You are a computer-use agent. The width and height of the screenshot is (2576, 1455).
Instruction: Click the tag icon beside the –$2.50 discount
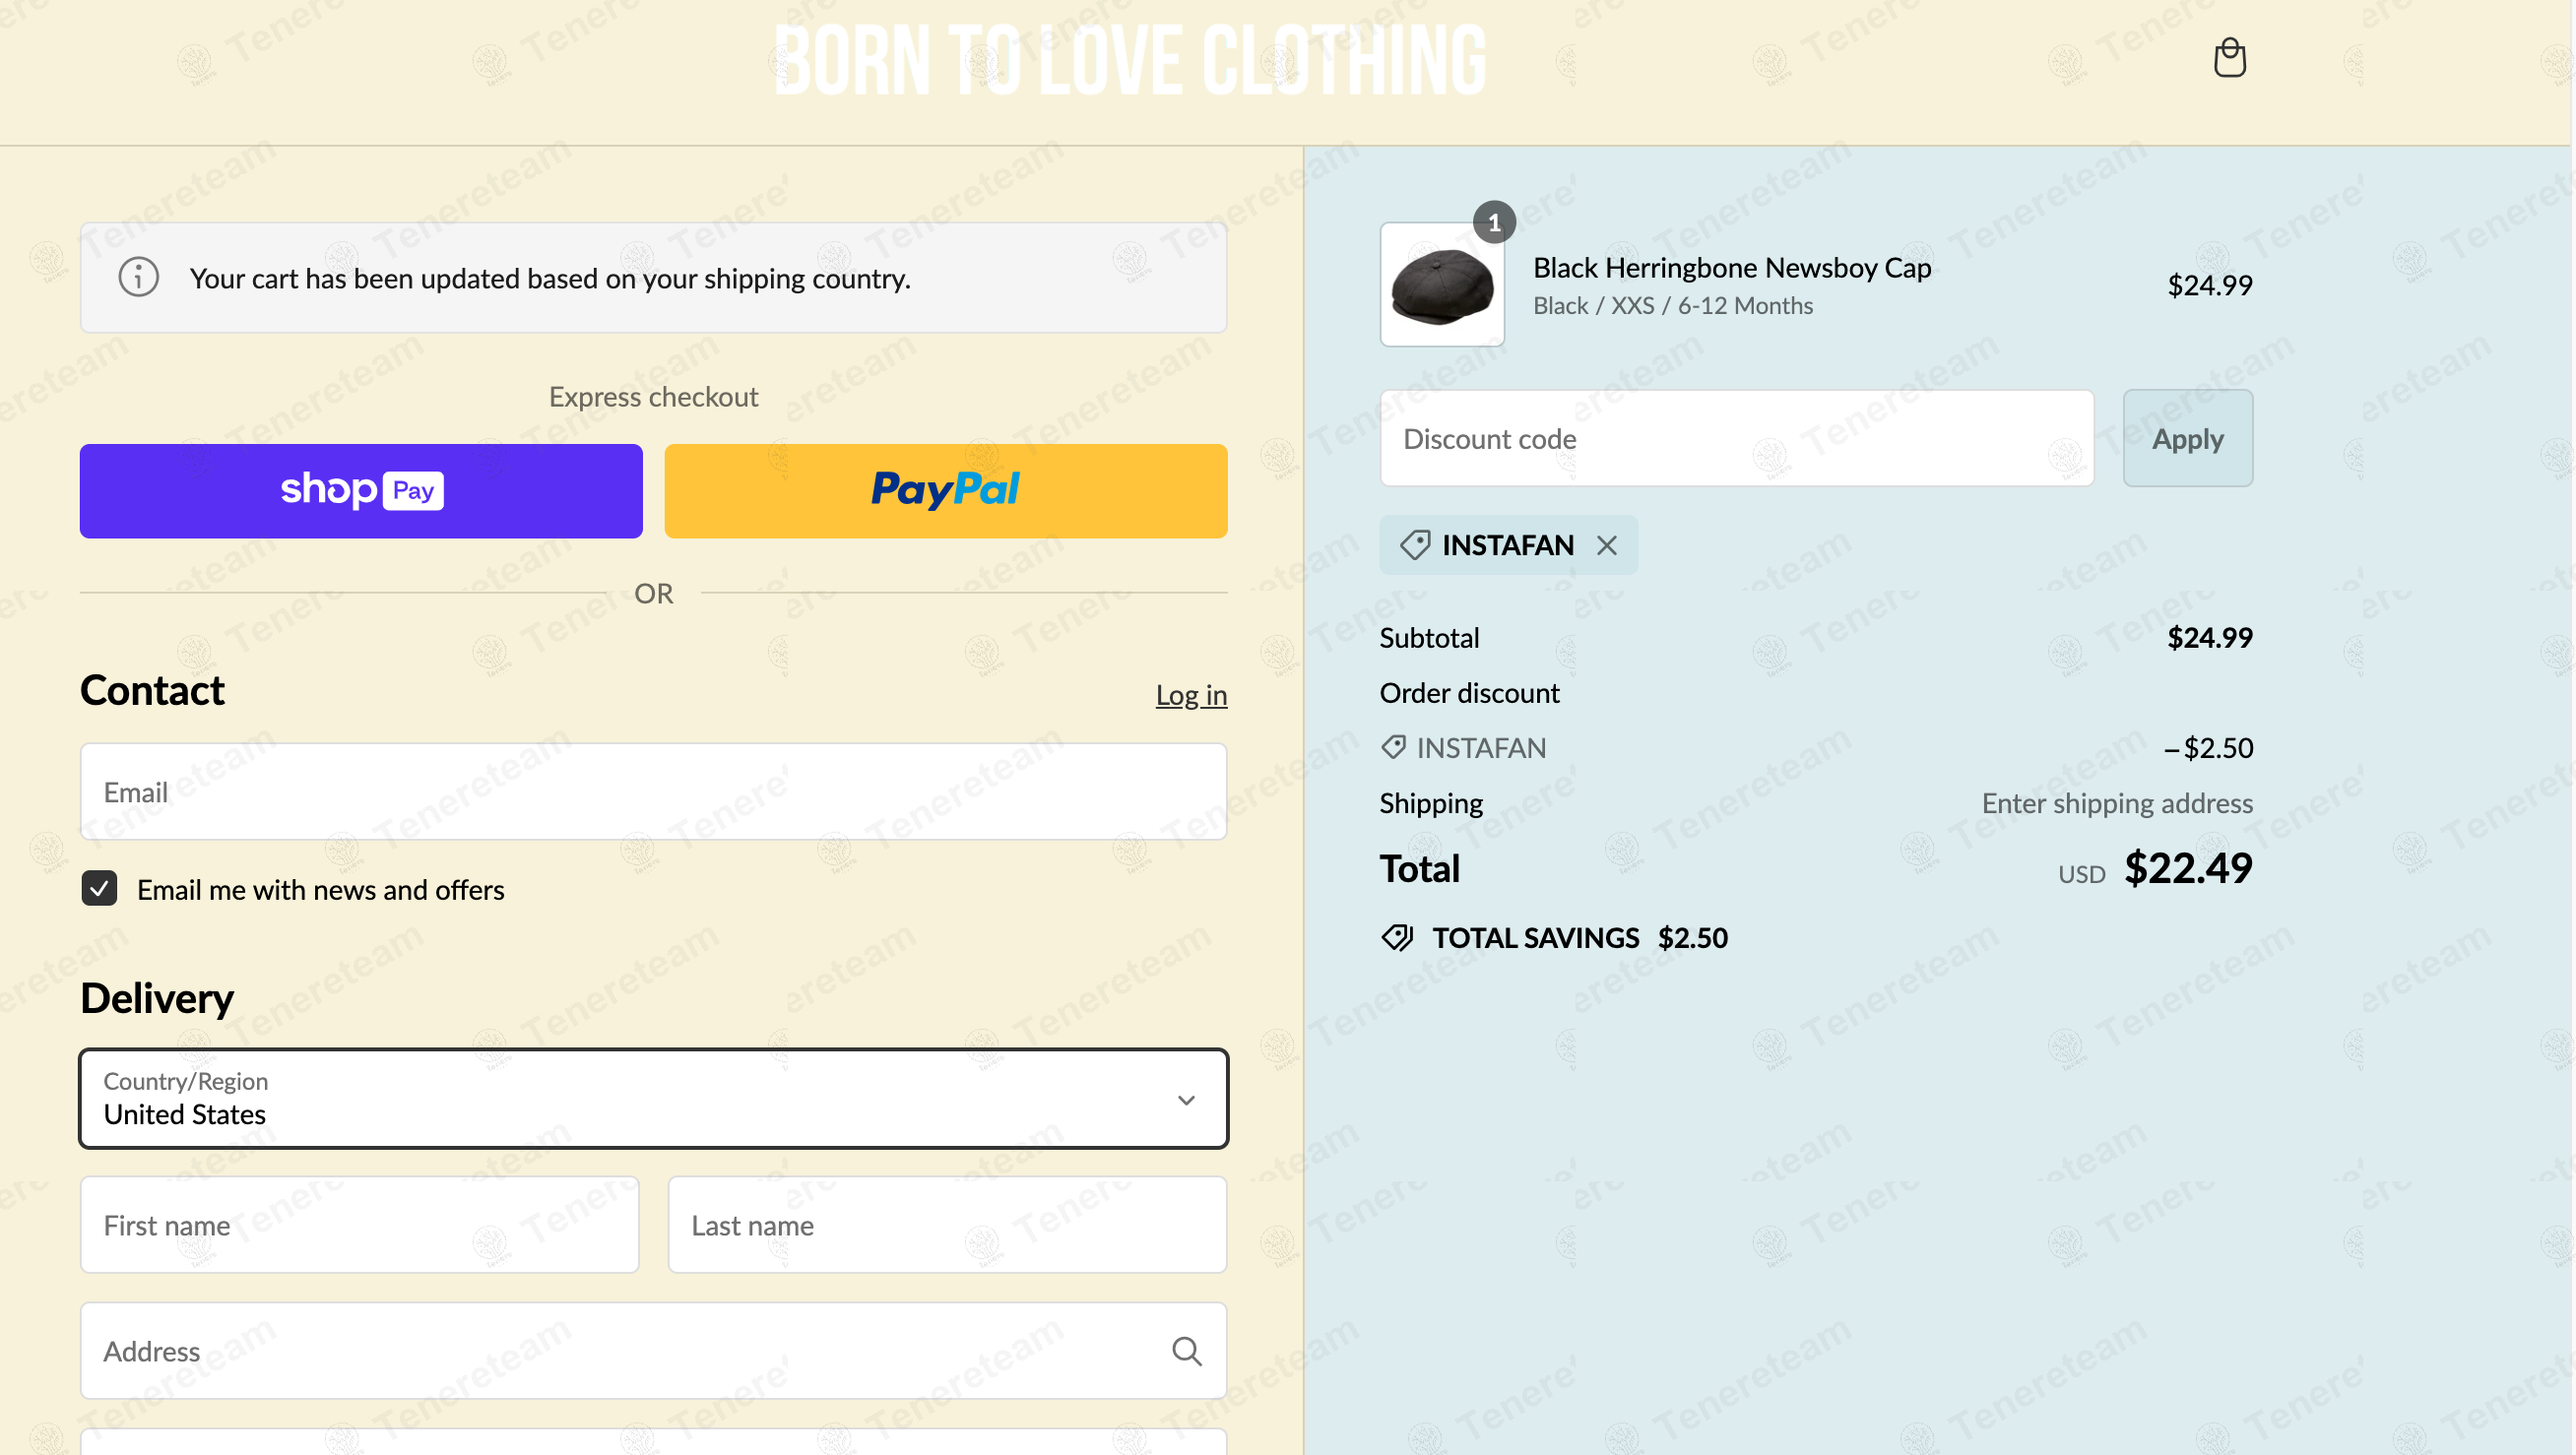[1393, 747]
